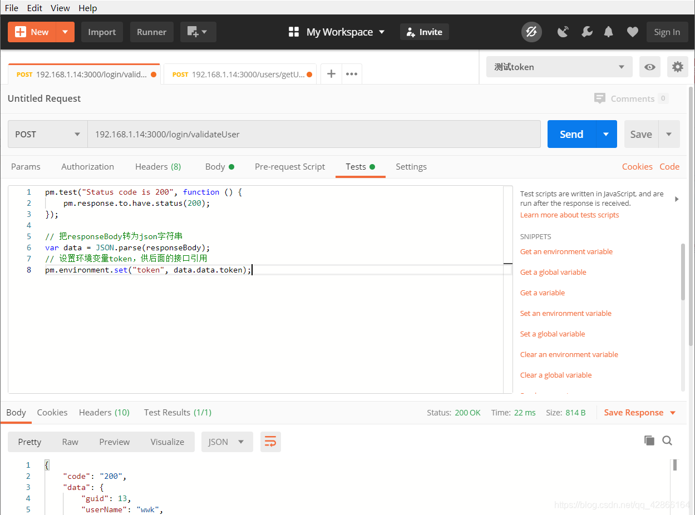Open the Help menu
Image resolution: width=695 pixels, height=515 pixels.
[88, 8]
